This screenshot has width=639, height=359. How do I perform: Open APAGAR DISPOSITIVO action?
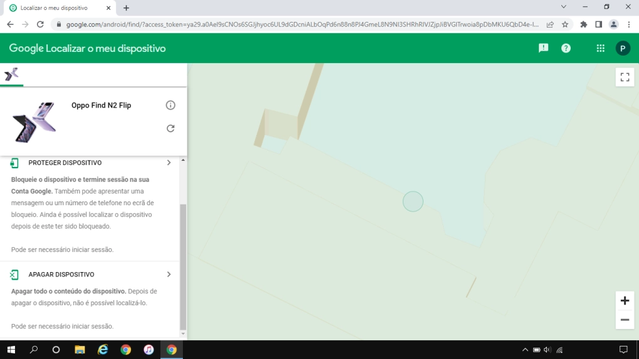point(61,275)
